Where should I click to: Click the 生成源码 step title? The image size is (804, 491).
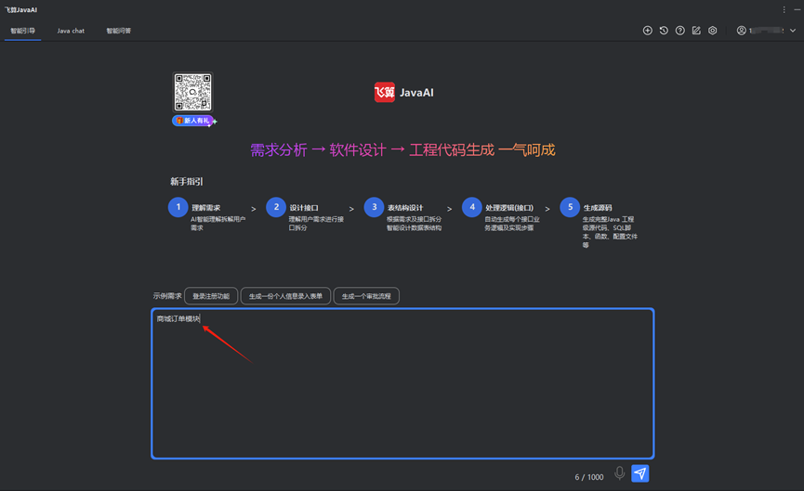[598, 208]
